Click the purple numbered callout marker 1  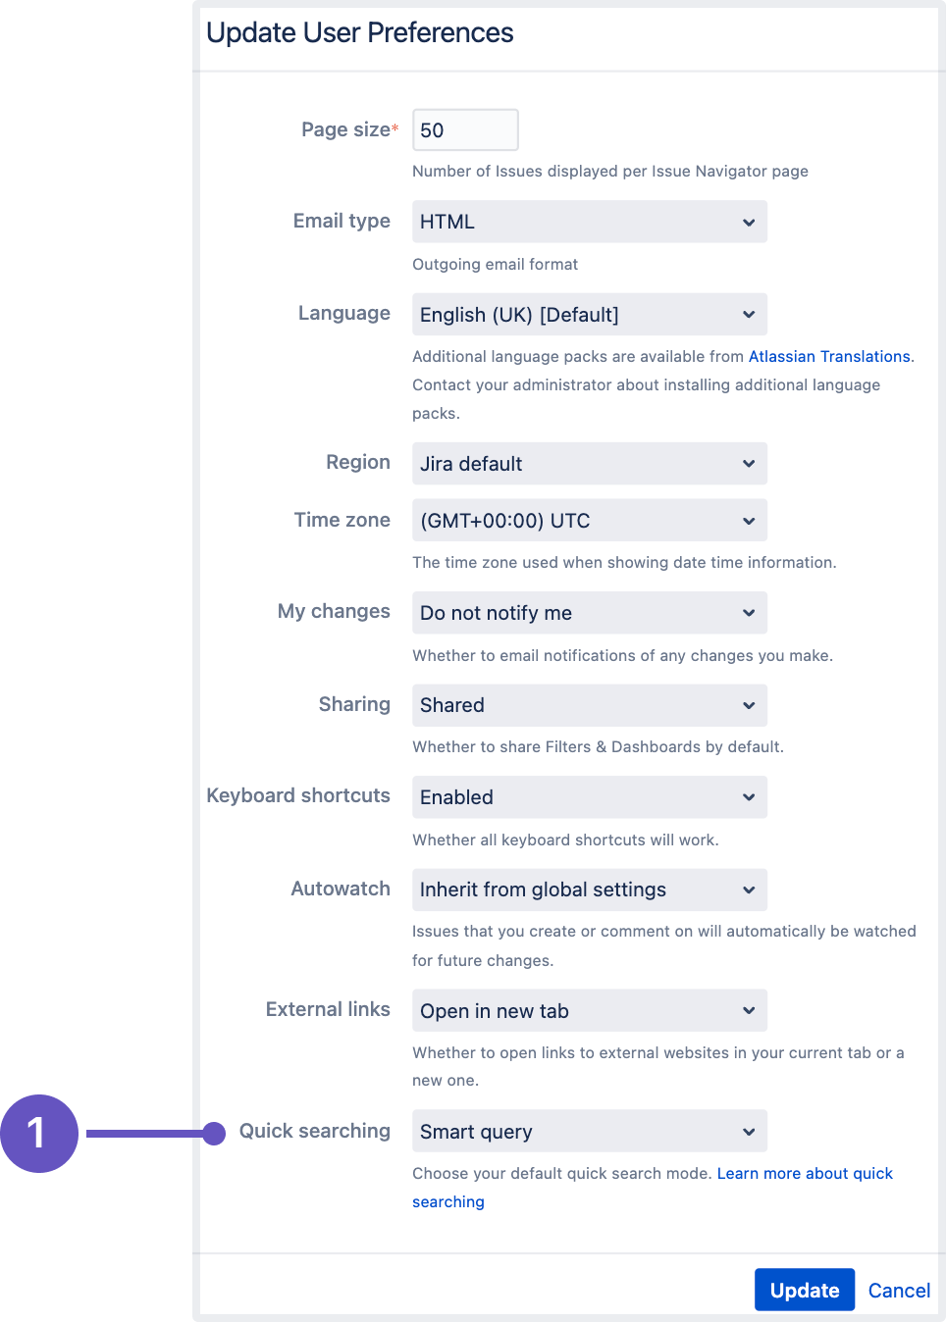click(x=39, y=1133)
